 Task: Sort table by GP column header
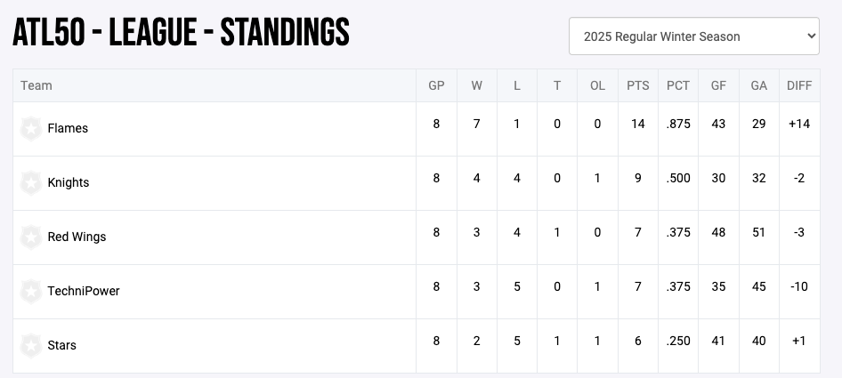pos(436,86)
